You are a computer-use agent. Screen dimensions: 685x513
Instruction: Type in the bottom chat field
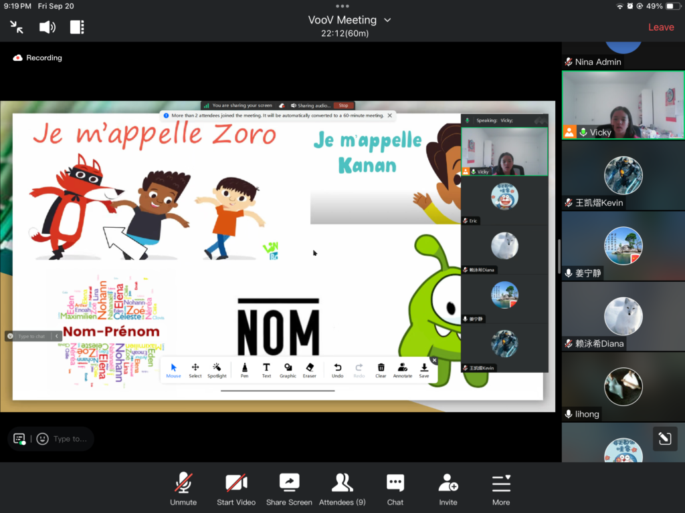[70, 439]
